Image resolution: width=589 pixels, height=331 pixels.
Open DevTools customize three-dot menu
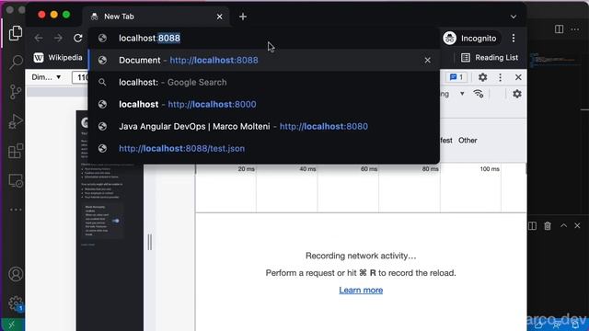(500, 77)
